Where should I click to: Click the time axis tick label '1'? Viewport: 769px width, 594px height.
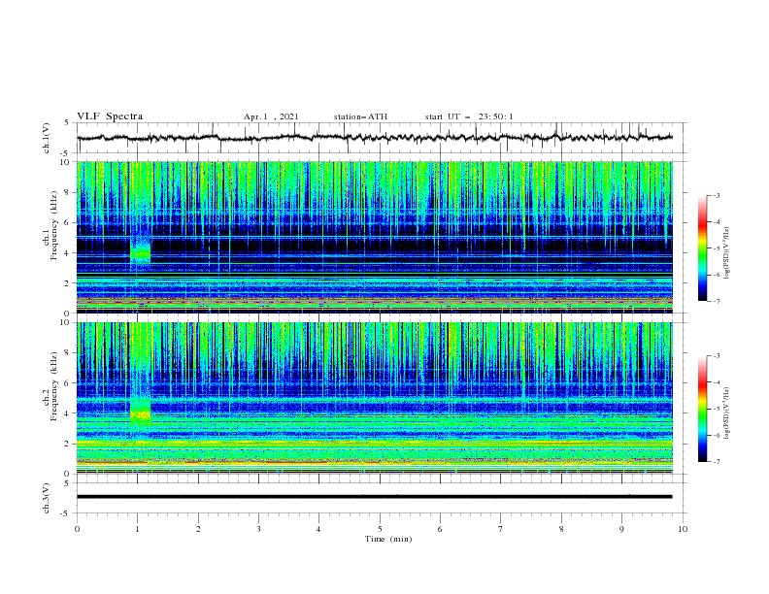pyautogui.click(x=137, y=529)
